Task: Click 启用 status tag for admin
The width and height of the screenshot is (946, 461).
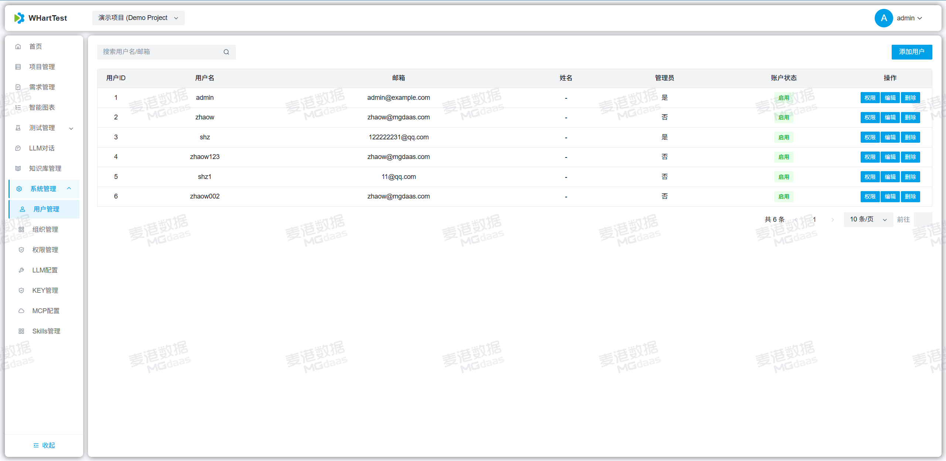Action: coord(783,98)
